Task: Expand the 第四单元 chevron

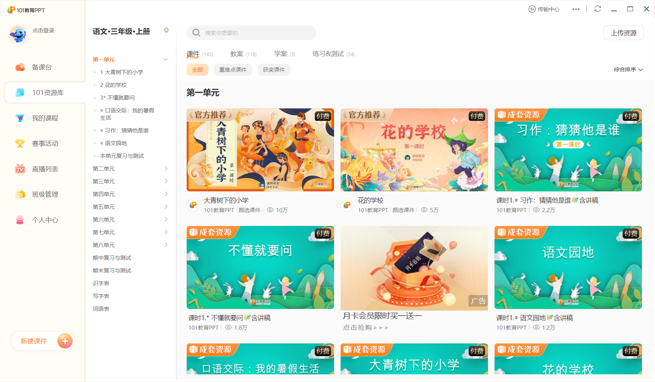Action: [x=166, y=194]
